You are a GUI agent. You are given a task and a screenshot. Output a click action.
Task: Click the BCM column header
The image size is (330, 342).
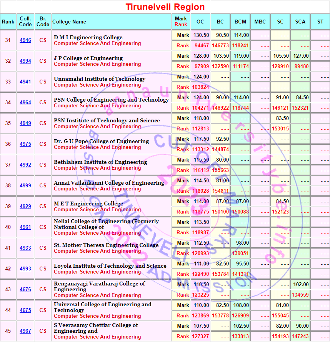tap(240, 22)
